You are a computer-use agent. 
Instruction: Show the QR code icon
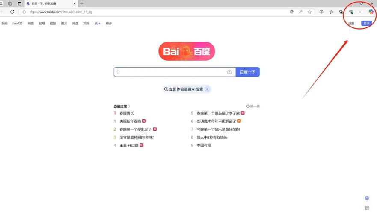point(367,208)
